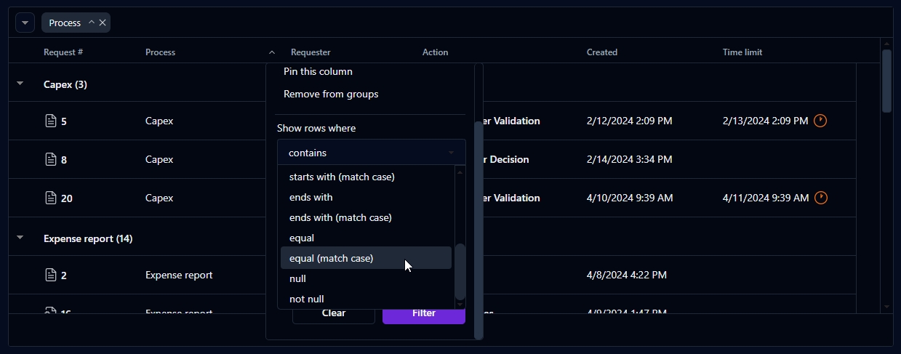
Task: Collapse the Expense report (14) group
Action: tap(20, 238)
